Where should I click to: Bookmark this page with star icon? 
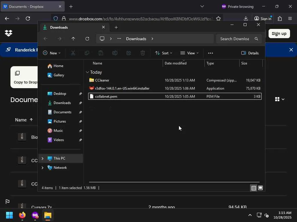218,18
